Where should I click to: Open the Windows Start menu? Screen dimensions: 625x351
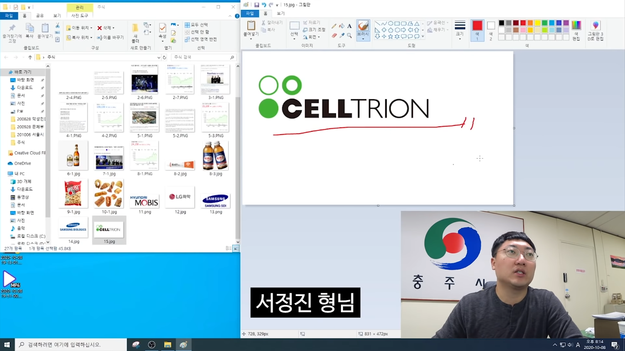tap(7, 344)
